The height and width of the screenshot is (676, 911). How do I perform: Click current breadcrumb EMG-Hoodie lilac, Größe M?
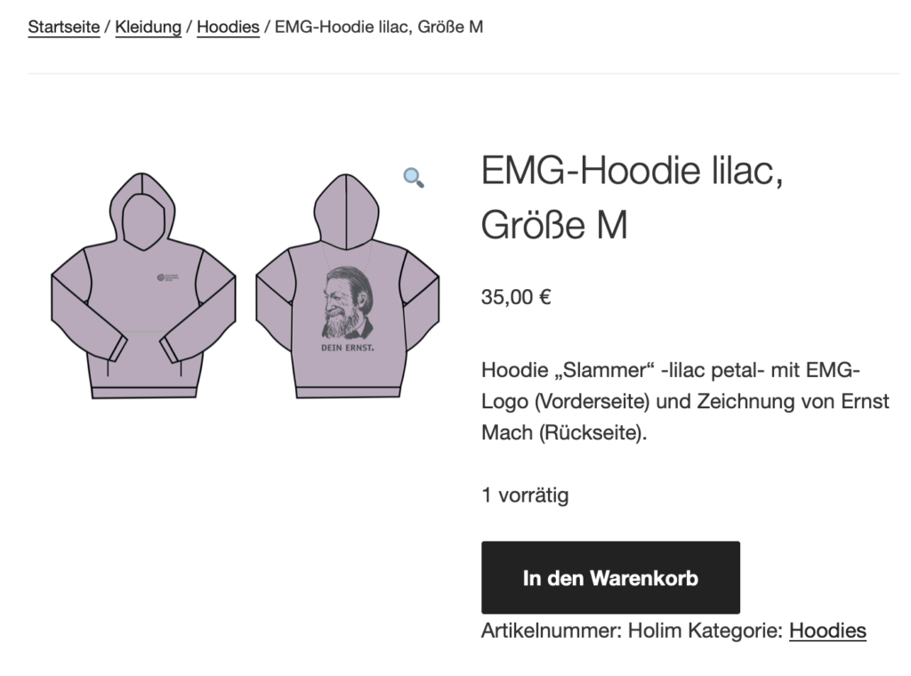[379, 27]
